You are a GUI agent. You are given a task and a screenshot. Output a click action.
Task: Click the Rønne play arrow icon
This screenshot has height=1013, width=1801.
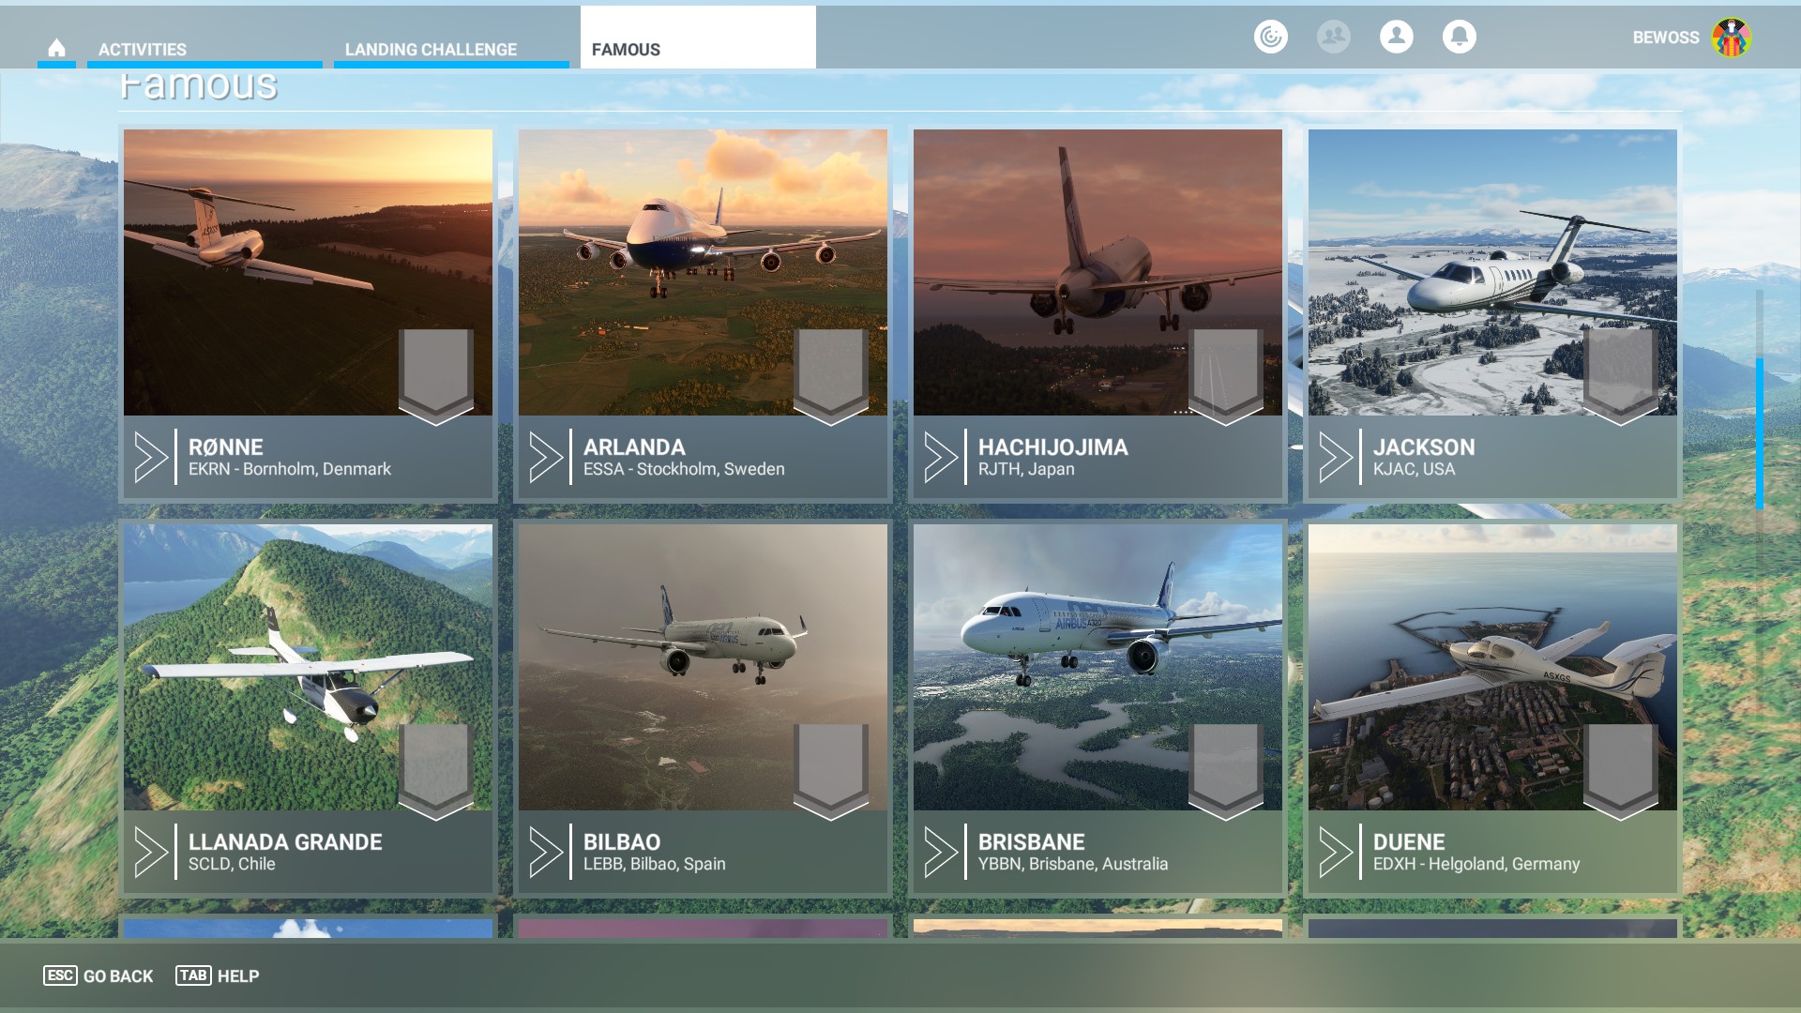151,457
